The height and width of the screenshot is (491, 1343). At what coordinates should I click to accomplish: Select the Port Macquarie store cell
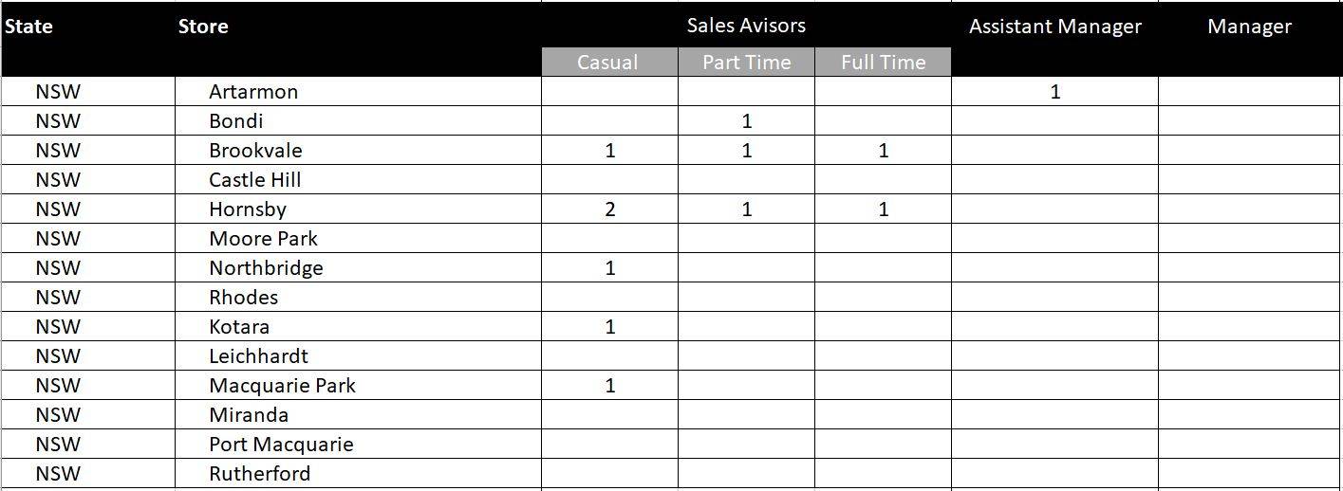(358, 445)
